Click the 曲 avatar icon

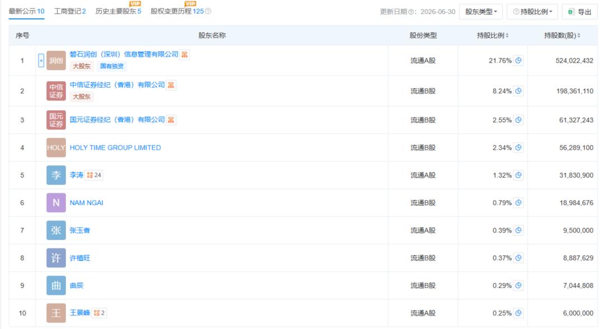coord(56,285)
